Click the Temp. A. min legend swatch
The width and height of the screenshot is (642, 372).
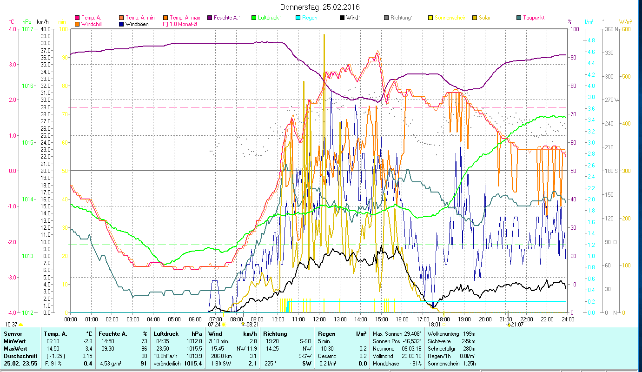120,18
